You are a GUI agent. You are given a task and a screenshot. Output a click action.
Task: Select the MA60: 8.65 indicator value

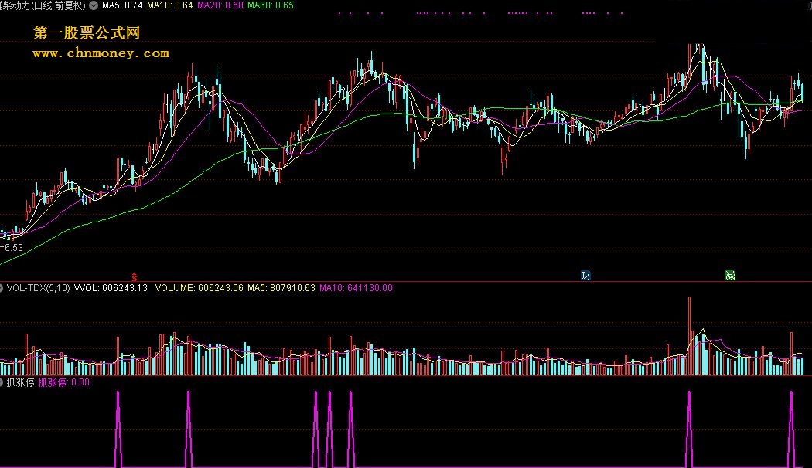pos(271,5)
